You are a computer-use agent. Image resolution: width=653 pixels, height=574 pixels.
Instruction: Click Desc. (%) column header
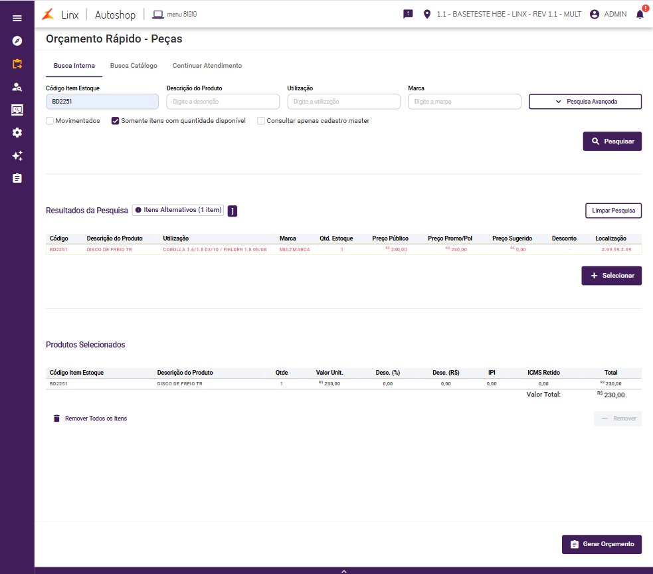[x=388, y=373]
